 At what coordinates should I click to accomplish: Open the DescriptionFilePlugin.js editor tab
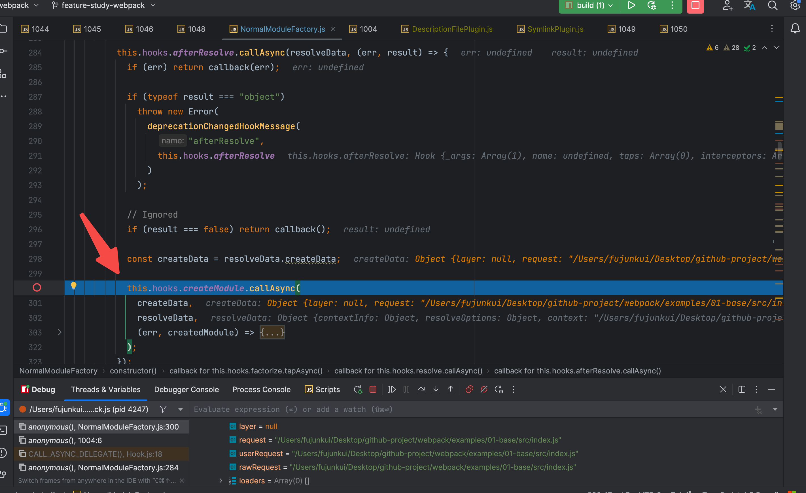(x=452, y=29)
